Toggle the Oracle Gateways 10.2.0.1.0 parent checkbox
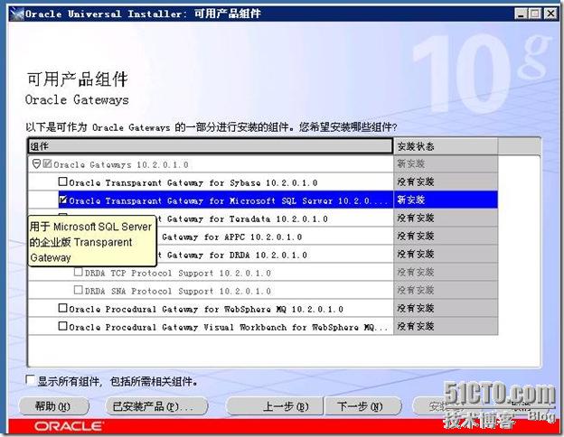This screenshot has width=564, height=437. pyautogui.click(x=47, y=164)
